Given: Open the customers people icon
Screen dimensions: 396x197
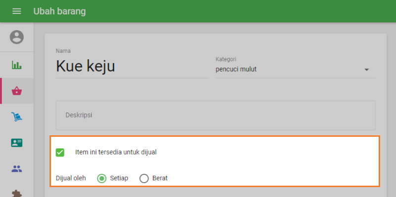Looking at the screenshot, I should pyautogui.click(x=17, y=168).
